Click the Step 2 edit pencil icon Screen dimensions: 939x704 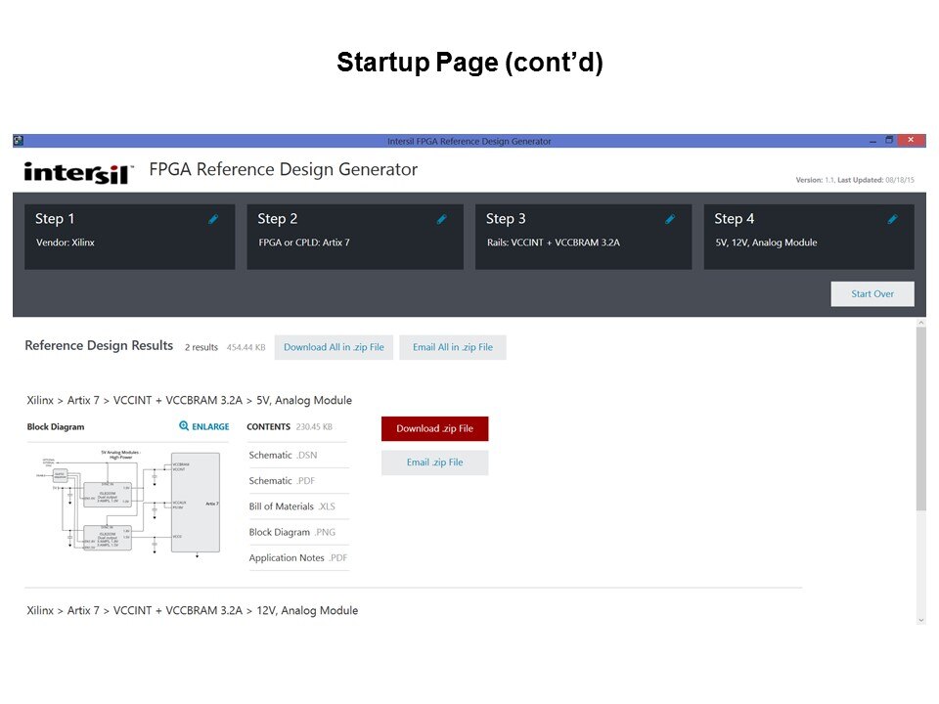point(442,220)
